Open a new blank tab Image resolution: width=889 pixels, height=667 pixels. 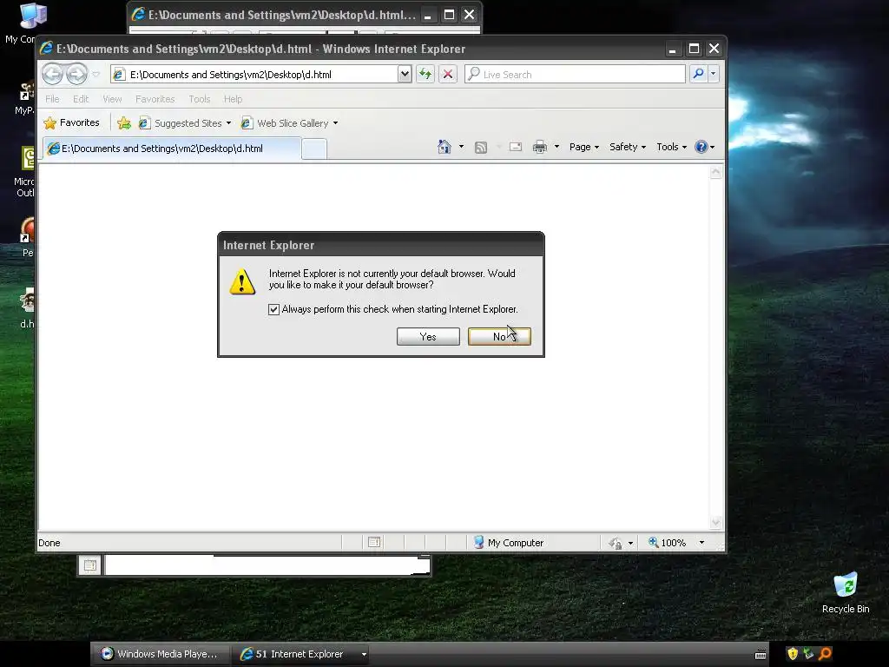[314, 149]
